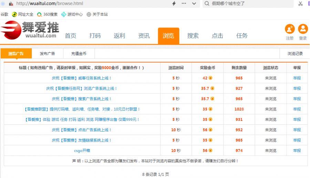Select the active 浏览 nav tab

click(168, 36)
